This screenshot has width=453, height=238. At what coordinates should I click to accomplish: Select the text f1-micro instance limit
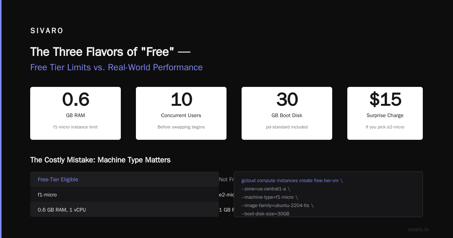75,127
